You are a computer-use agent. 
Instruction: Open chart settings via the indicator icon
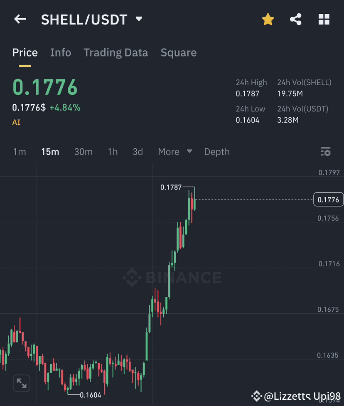click(326, 152)
